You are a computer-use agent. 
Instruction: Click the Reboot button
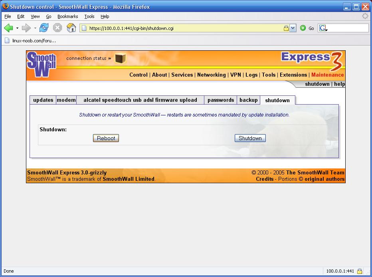[106, 138]
